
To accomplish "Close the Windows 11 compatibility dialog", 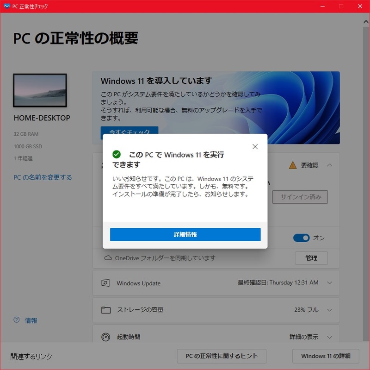I will click(255, 146).
